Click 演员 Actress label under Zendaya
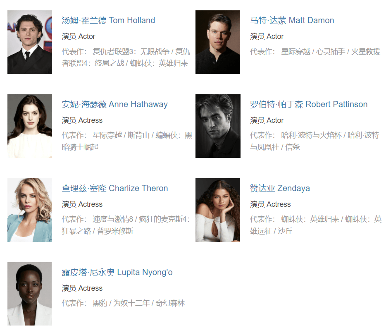The height and width of the screenshot is (328, 386). [270, 204]
